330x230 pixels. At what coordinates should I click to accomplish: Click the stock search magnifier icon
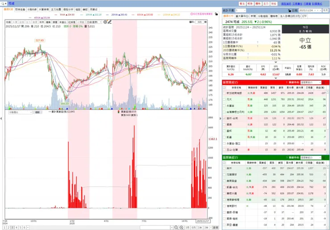pos(3,4)
